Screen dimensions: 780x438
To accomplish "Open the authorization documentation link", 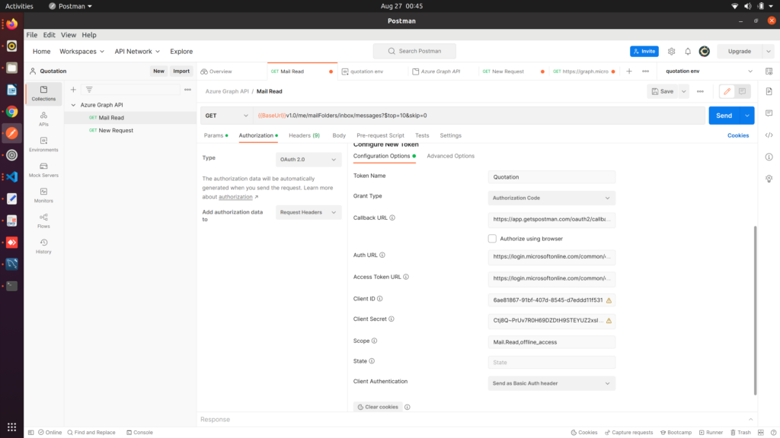I will (235, 197).
